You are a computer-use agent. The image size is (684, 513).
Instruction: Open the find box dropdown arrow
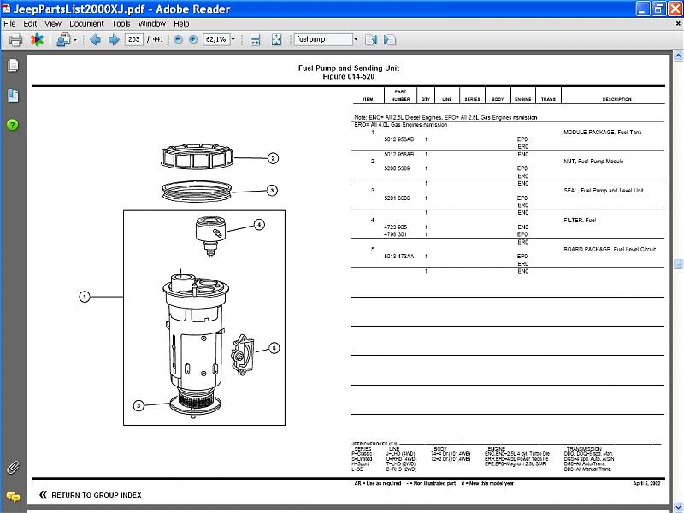(x=356, y=39)
